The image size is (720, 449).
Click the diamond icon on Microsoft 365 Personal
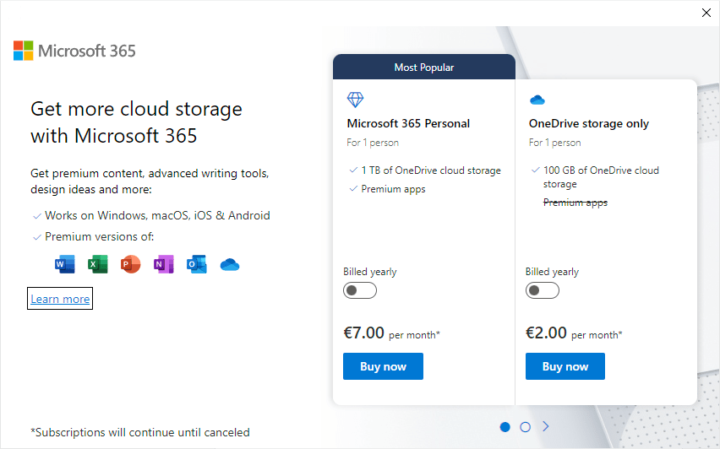[x=355, y=100]
